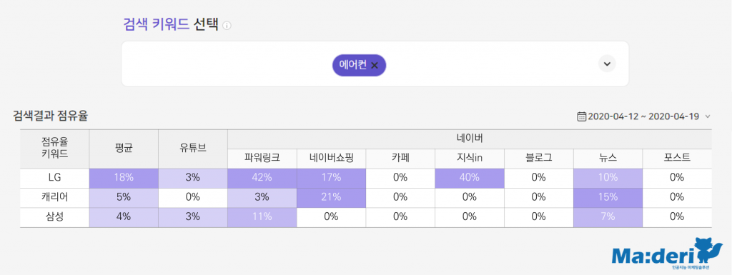Click the 네이버쇼핑 column header

tap(331, 158)
